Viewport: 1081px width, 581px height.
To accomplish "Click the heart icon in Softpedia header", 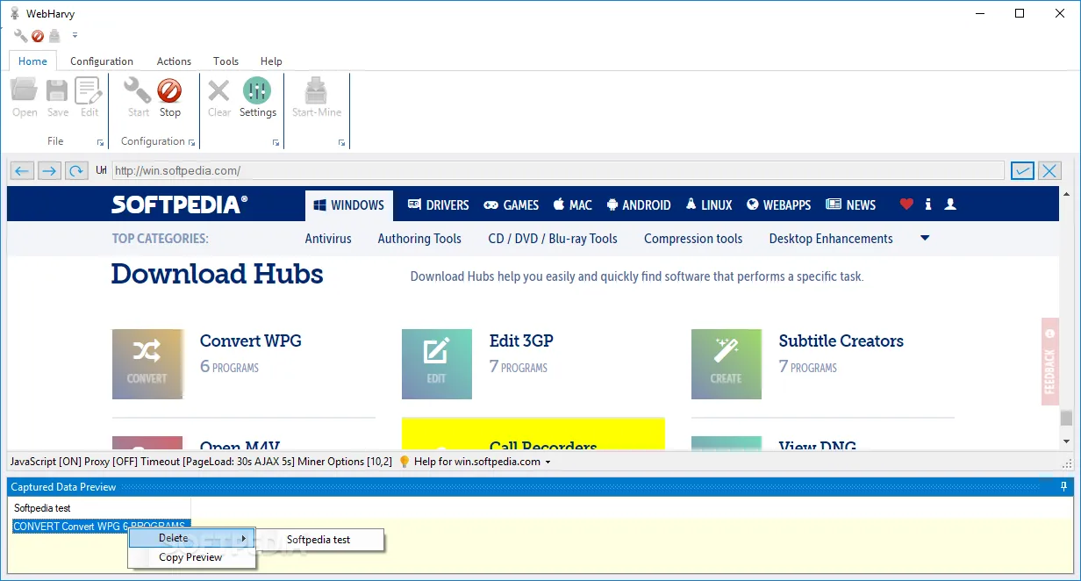I will point(906,204).
